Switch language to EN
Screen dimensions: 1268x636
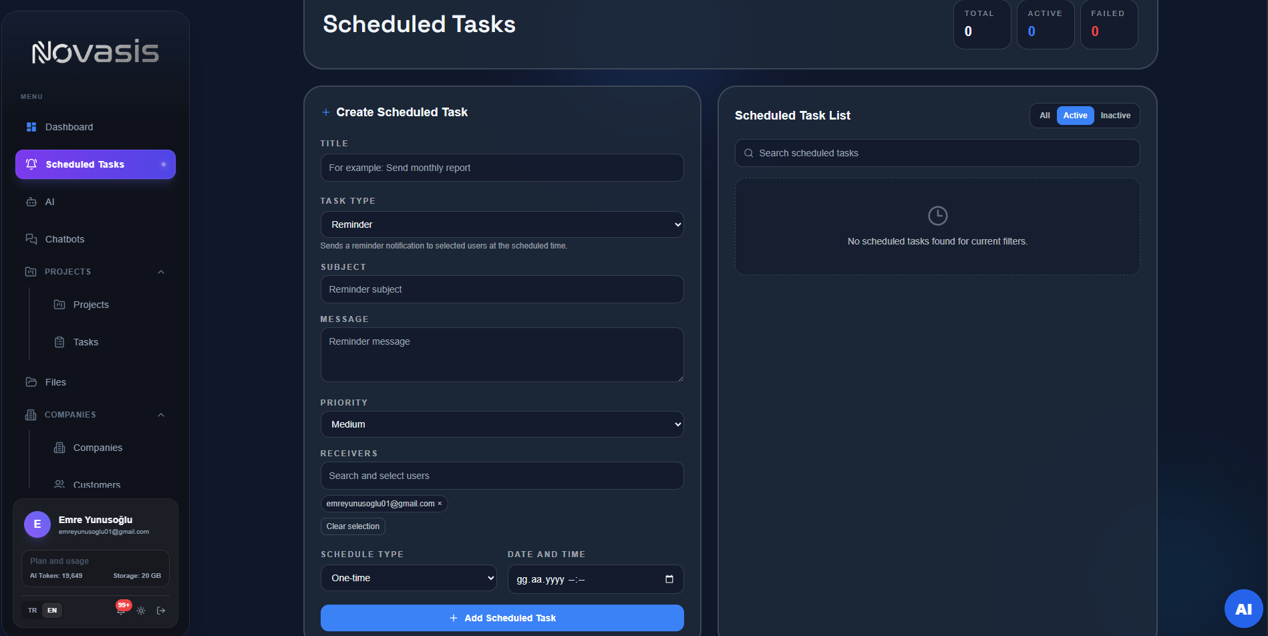pos(52,611)
